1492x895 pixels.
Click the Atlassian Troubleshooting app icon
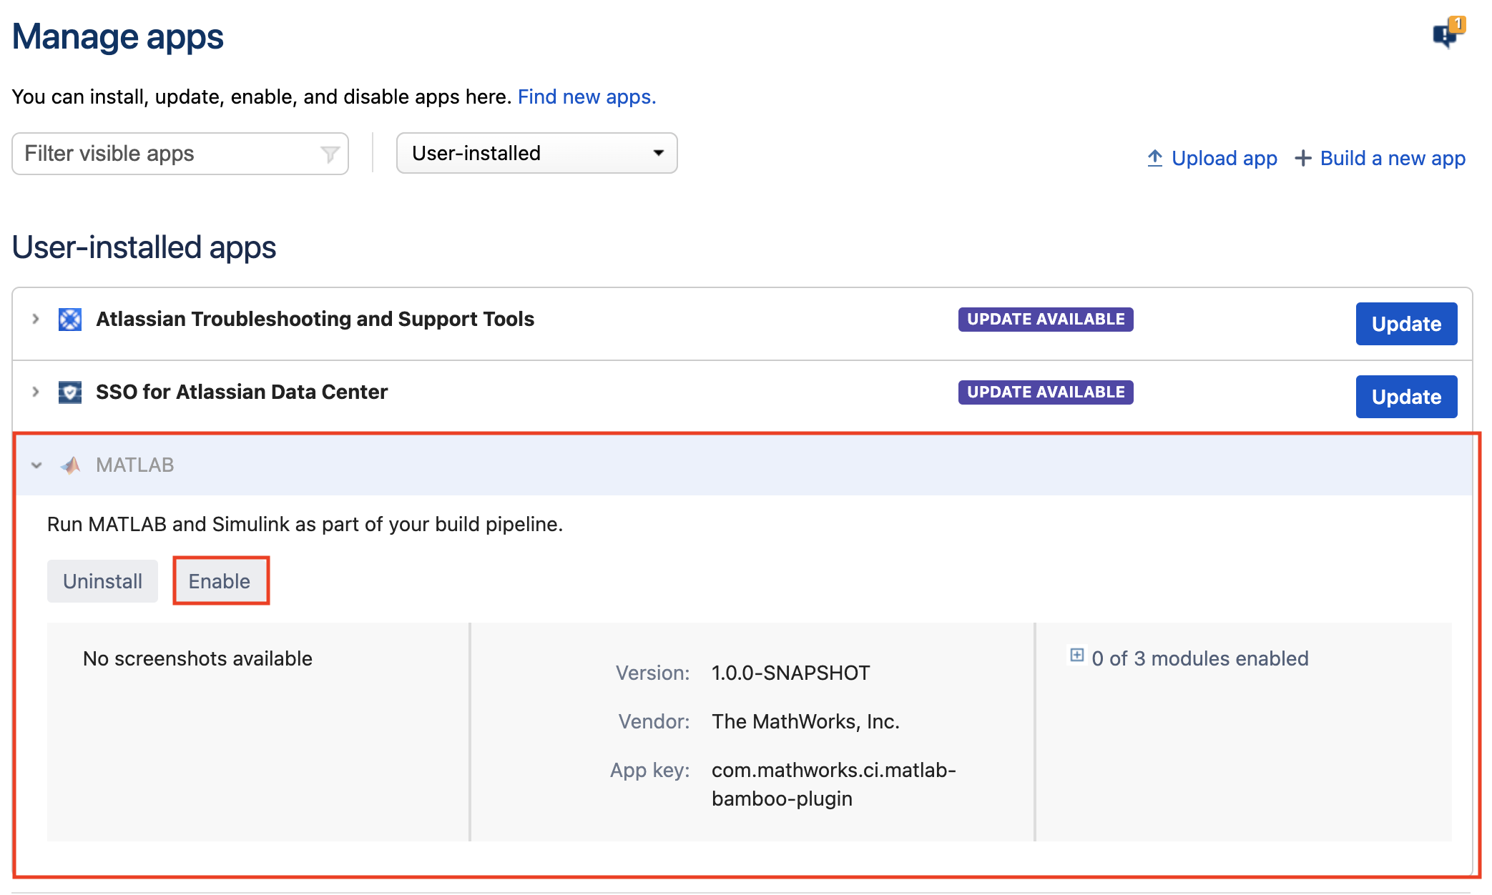pos(70,320)
